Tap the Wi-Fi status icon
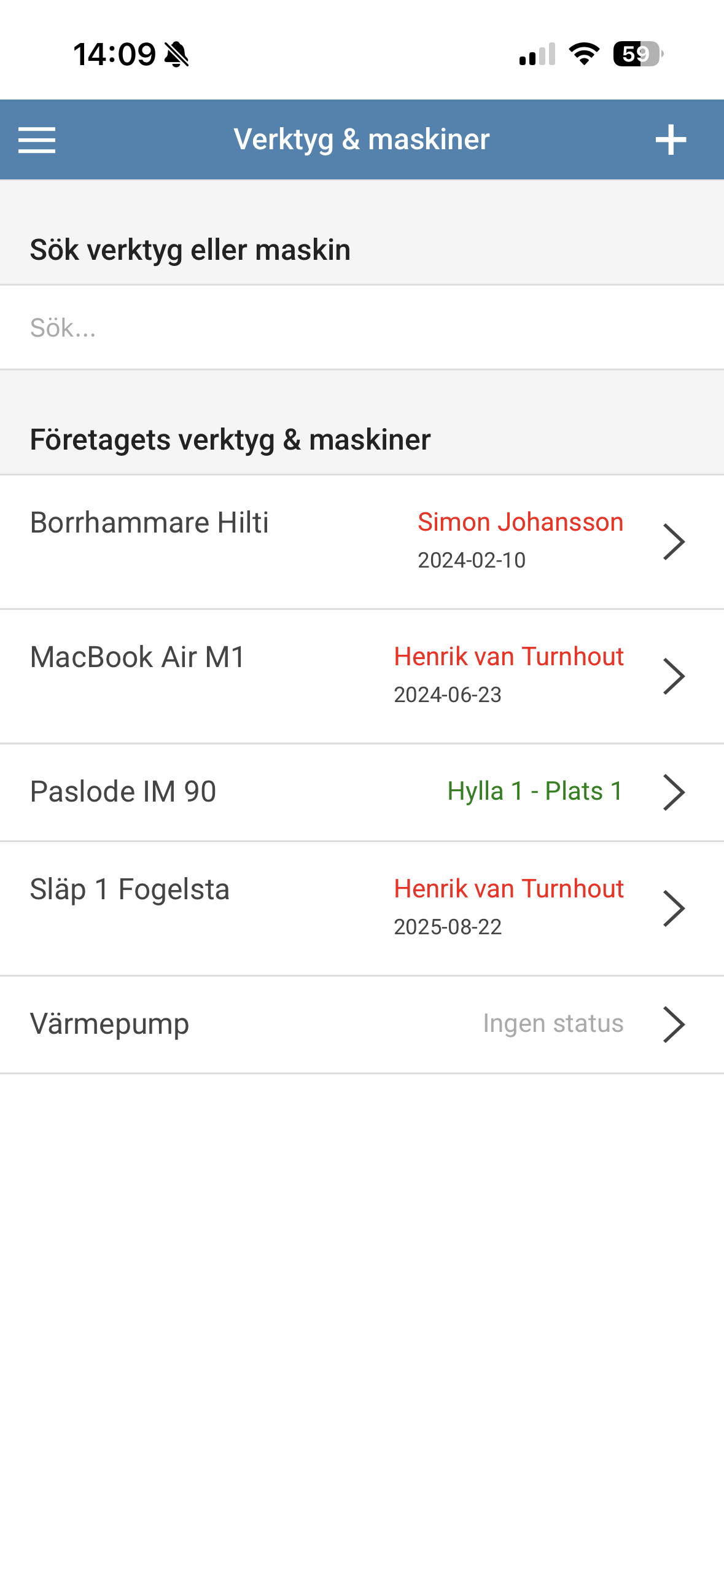 [x=584, y=54]
